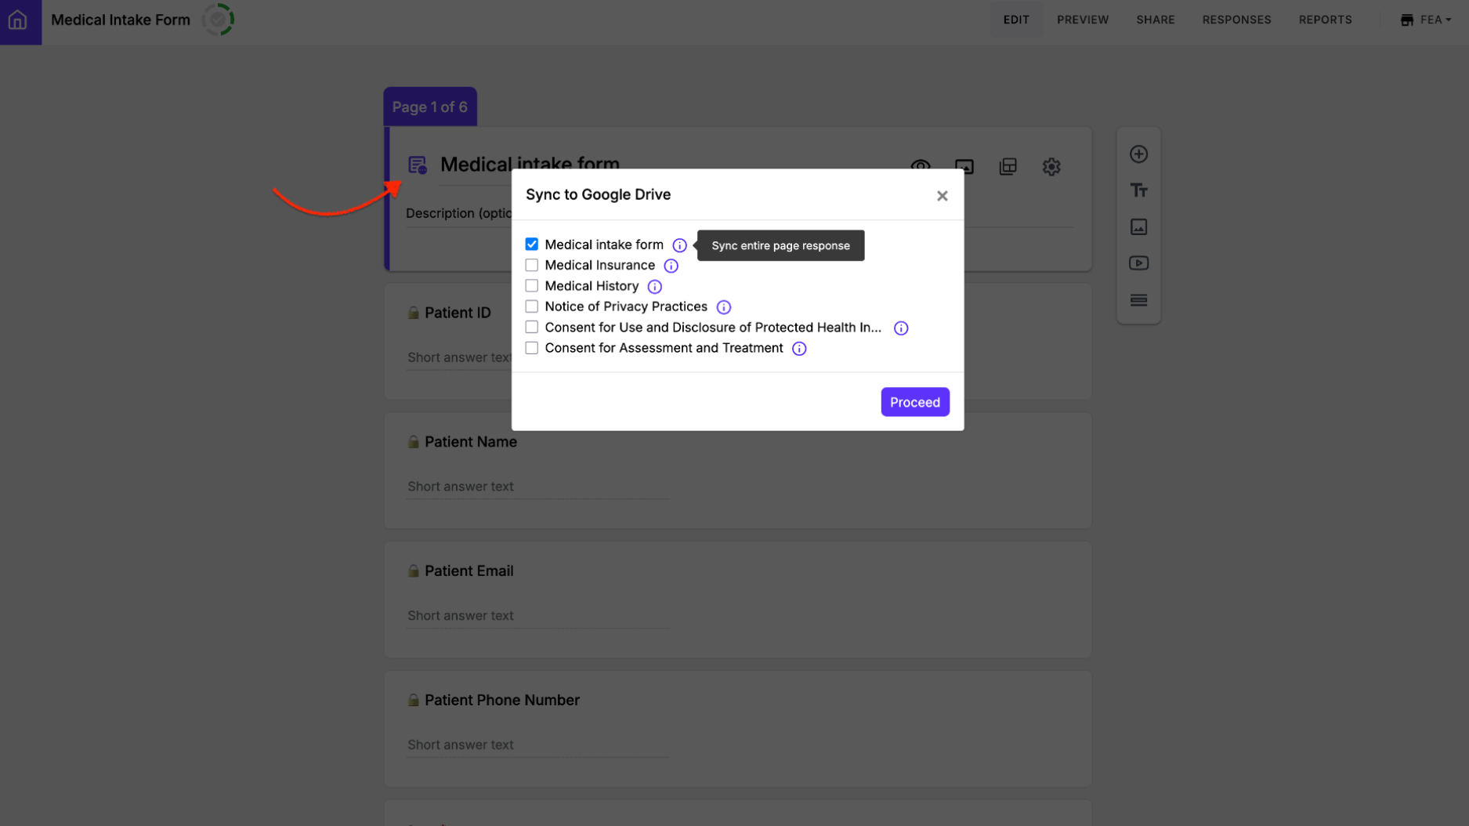
Task: Click Consent for Assessment and Treatment label
Action: (664, 348)
